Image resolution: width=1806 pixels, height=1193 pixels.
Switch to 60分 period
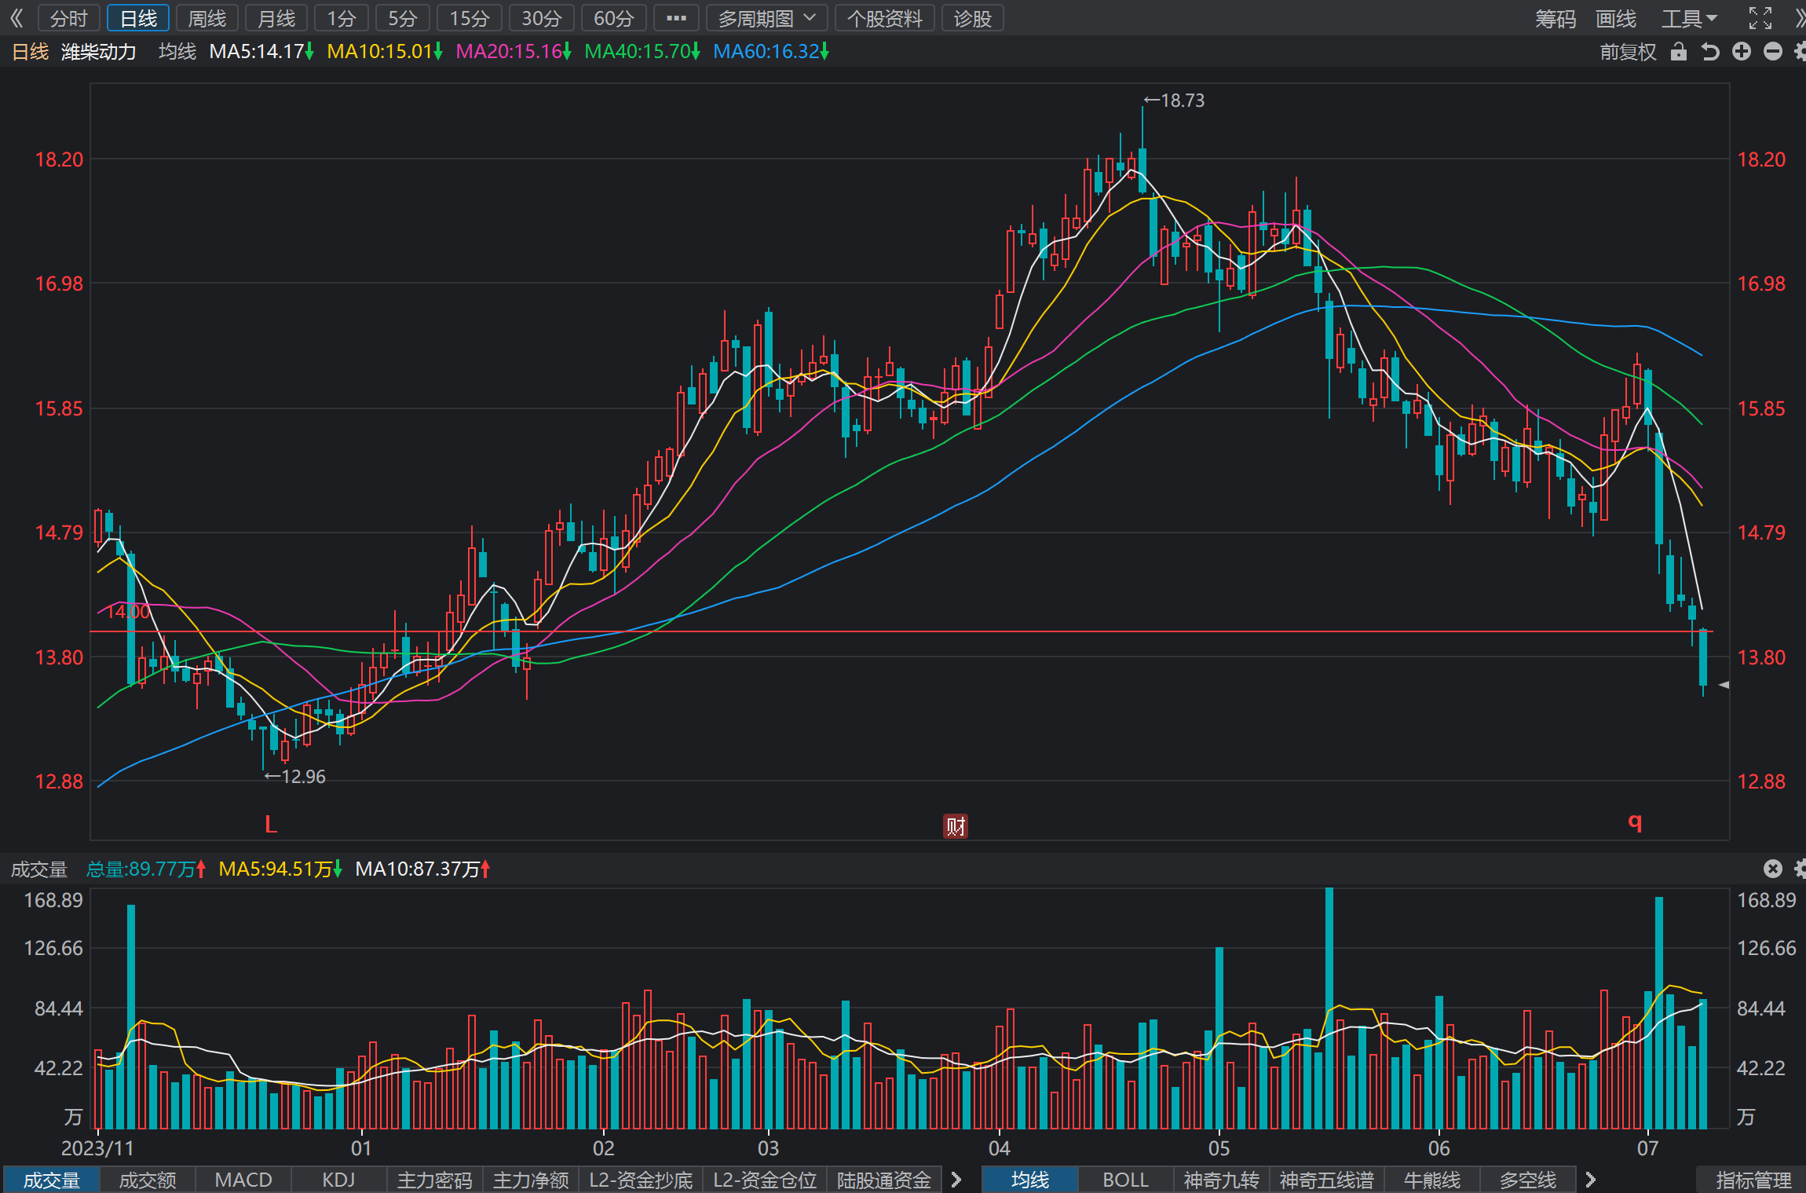[x=613, y=18]
